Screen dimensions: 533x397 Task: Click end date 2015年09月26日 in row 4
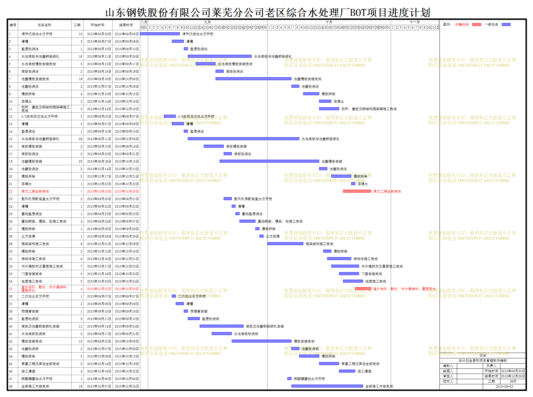click(x=127, y=57)
